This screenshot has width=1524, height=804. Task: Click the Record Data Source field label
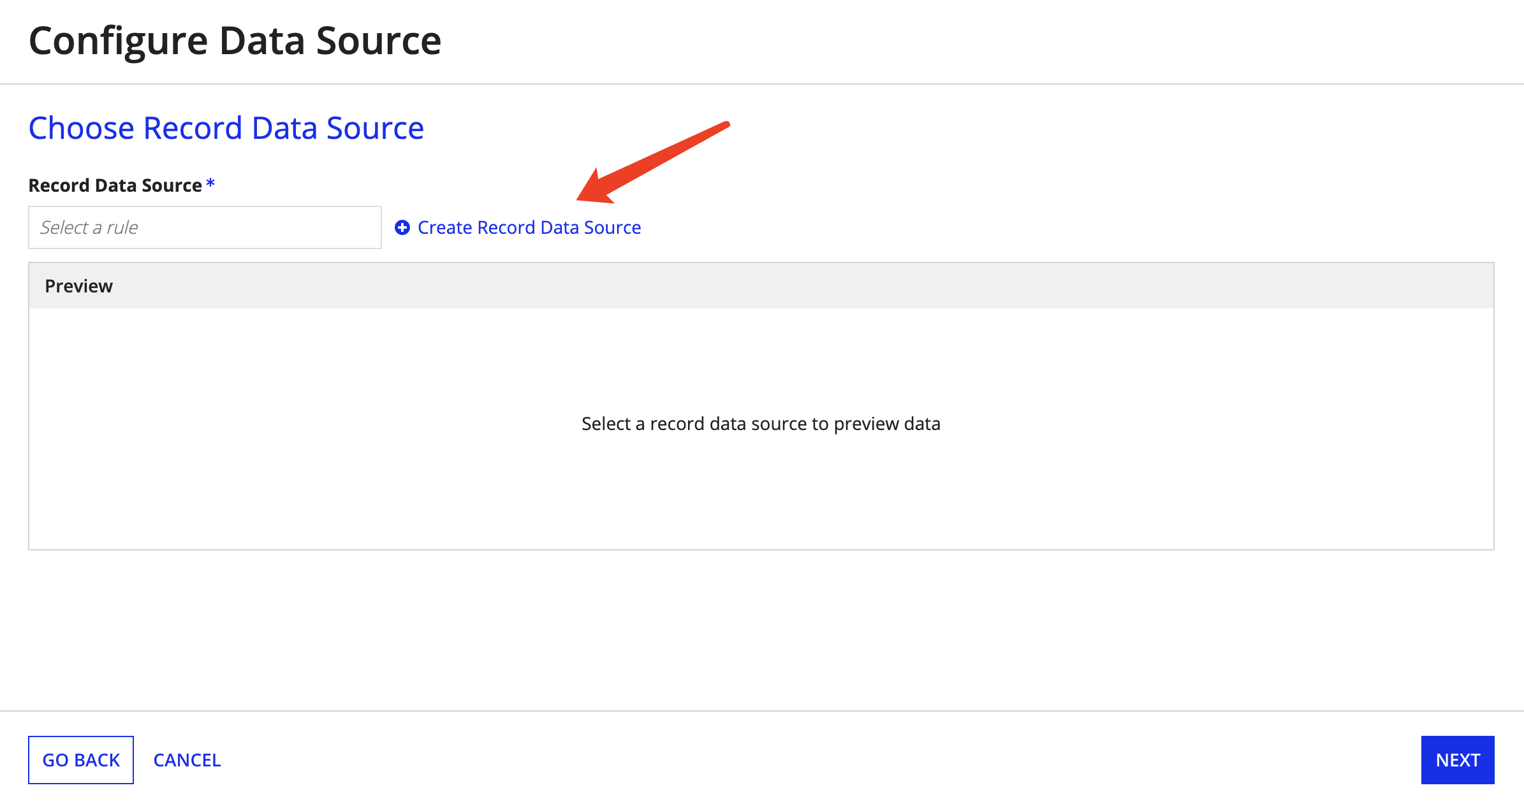coord(115,185)
